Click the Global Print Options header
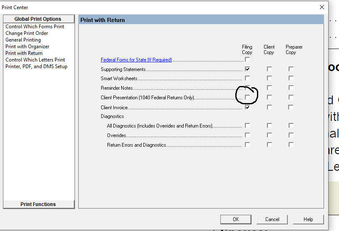 click(x=38, y=19)
